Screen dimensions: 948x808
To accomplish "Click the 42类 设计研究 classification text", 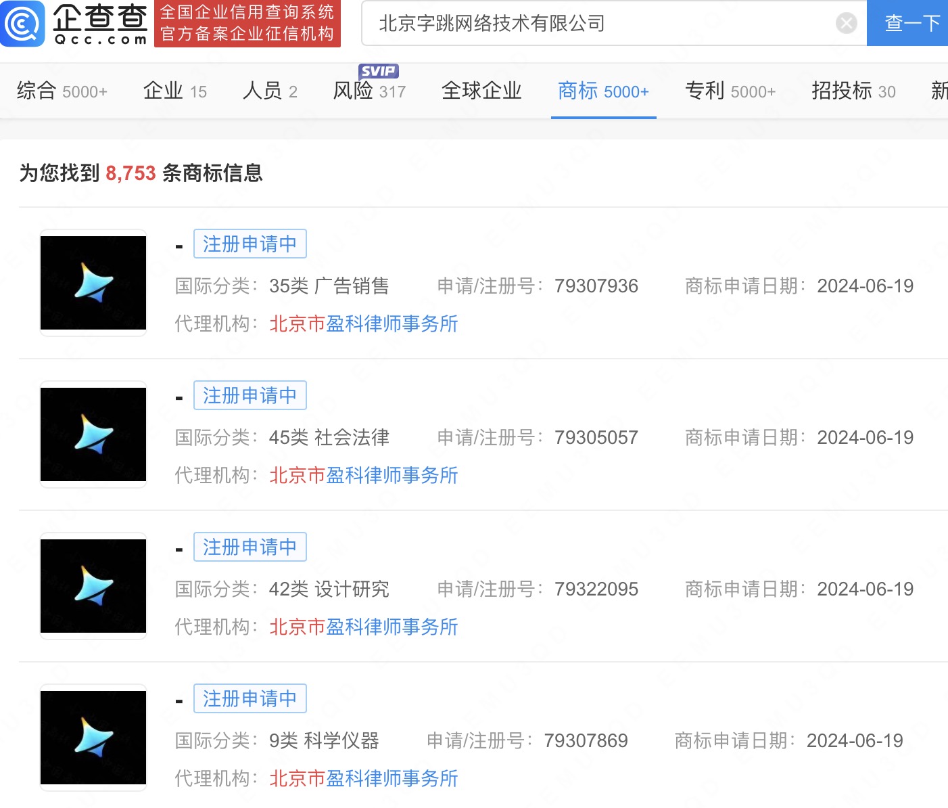I will pos(329,589).
